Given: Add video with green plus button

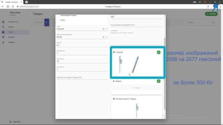Looking at the screenshot, I should coord(159,81).
